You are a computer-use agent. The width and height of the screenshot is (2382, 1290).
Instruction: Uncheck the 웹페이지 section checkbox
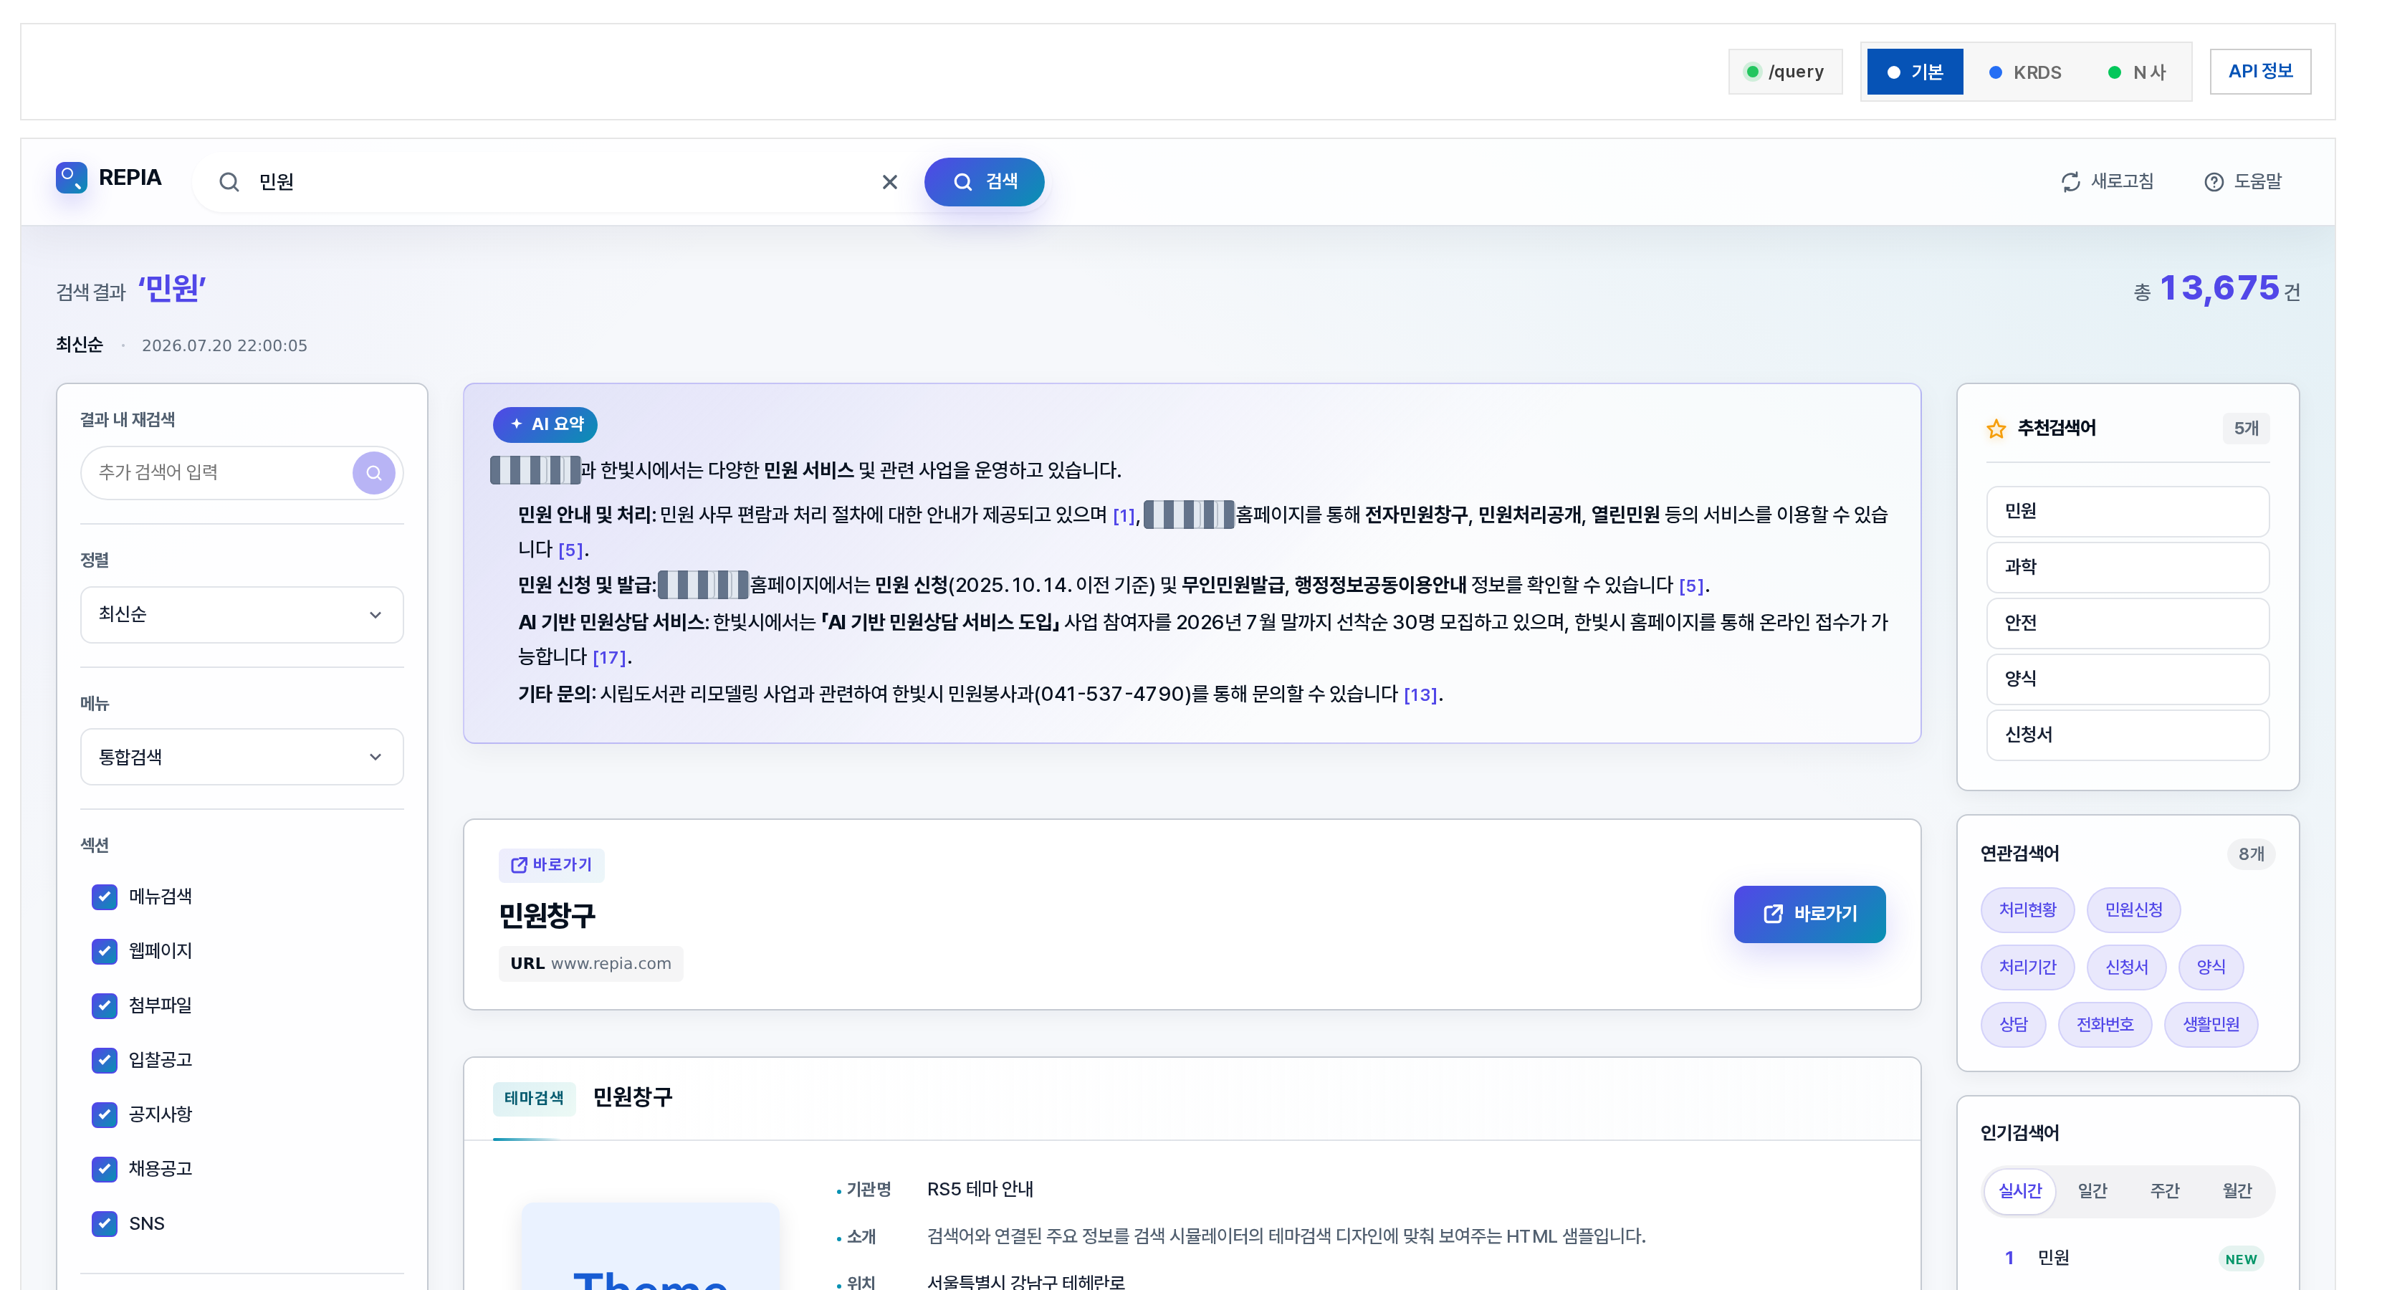tap(105, 950)
